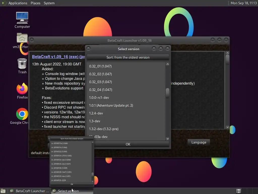Screen dimensions: 258x194
Task: Close the BetaCraft Launcher window
Action: 226,40
